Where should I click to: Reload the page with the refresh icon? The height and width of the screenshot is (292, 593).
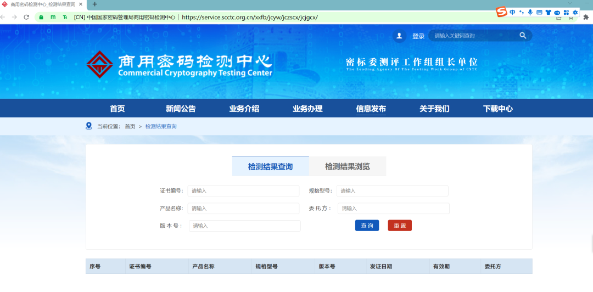coord(26,17)
